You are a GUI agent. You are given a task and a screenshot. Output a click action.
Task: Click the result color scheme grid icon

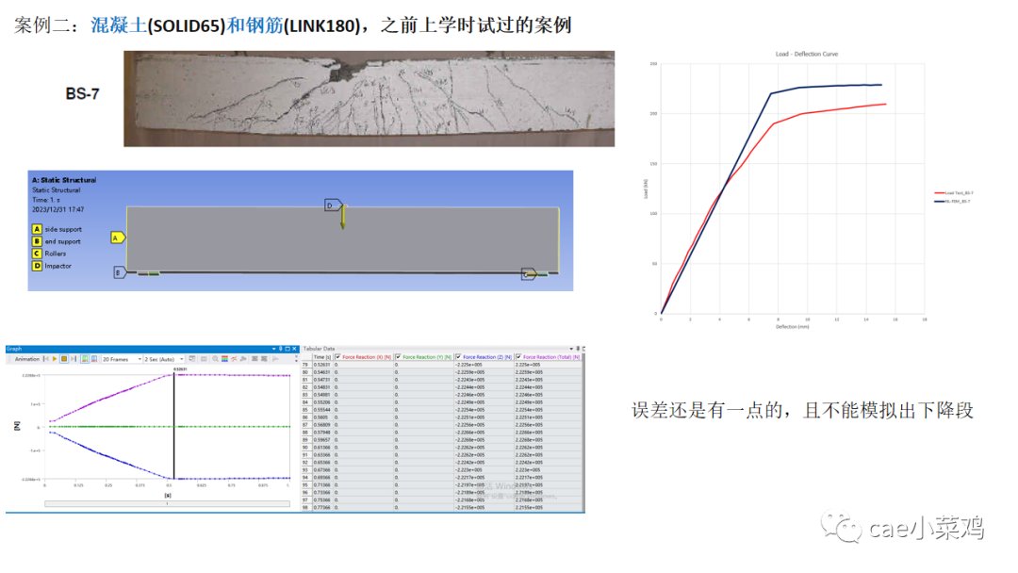click(x=224, y=358)
